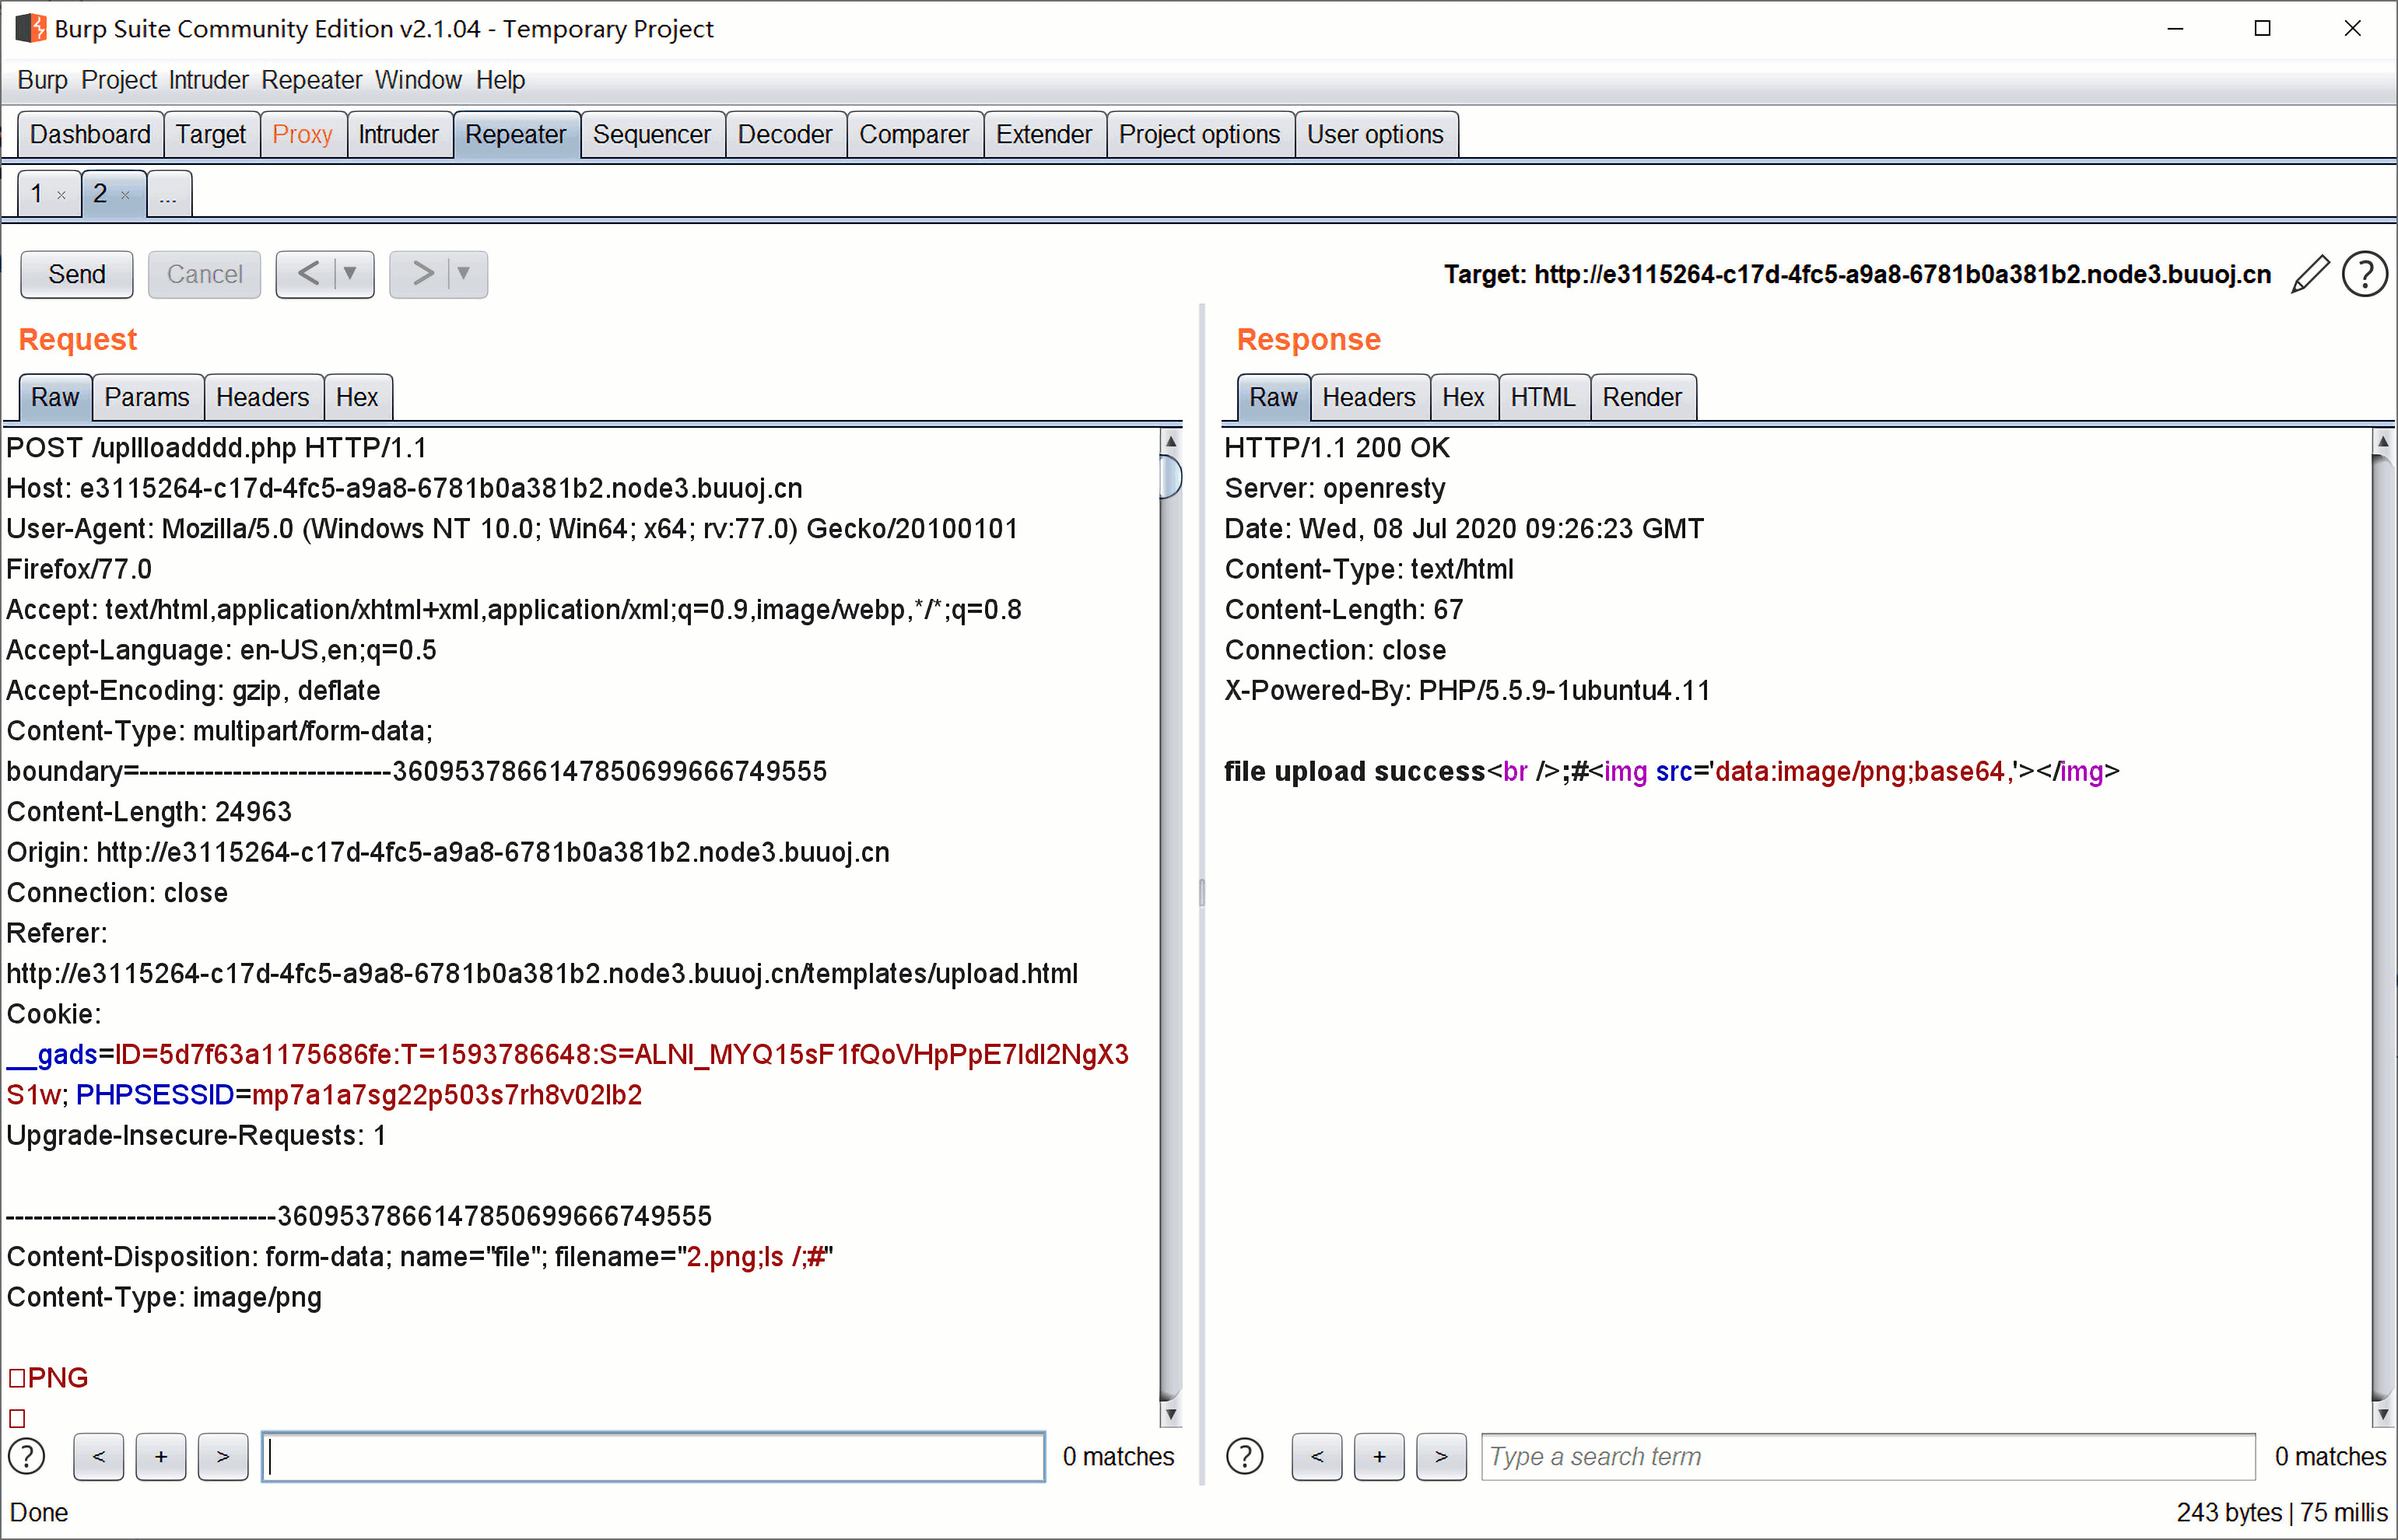
Task: Click the pencil icon to edit target
Action: [2310, 274]
